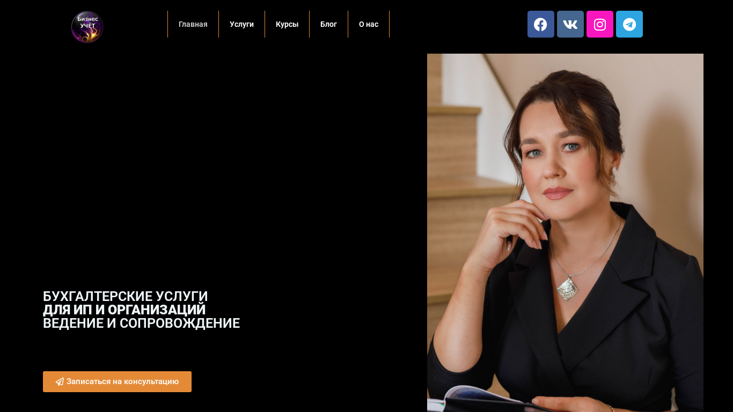This screenshot has height=412, width=733.
Task: Open the Facebook social page
Action: click(x=540, y=24)
